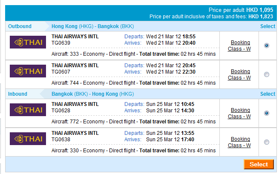View Booking Class W for flight TG0638
The image size is (279, 174).
pyautogui.click(x=240, y=142)
